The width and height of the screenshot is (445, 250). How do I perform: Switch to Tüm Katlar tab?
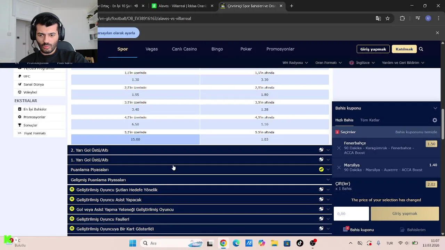pyautogui.click(x=370, y=120)
